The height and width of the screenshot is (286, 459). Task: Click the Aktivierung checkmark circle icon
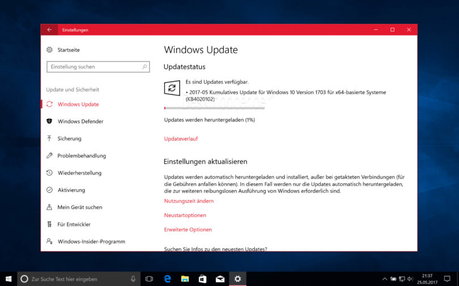tap(49, 190)
